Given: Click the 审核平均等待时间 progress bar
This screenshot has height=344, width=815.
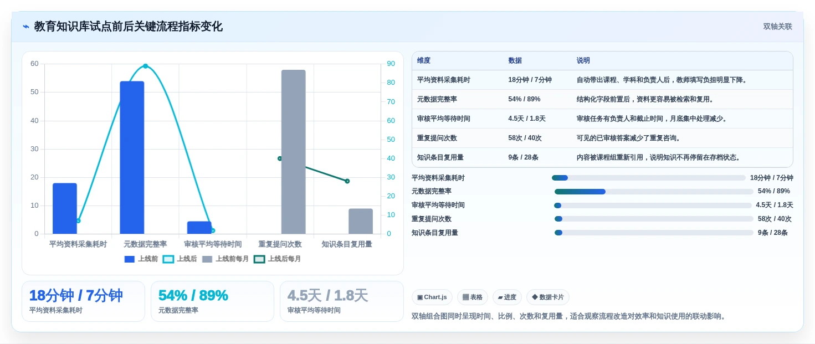Looking at the screenshot, I should pos(653,206).
